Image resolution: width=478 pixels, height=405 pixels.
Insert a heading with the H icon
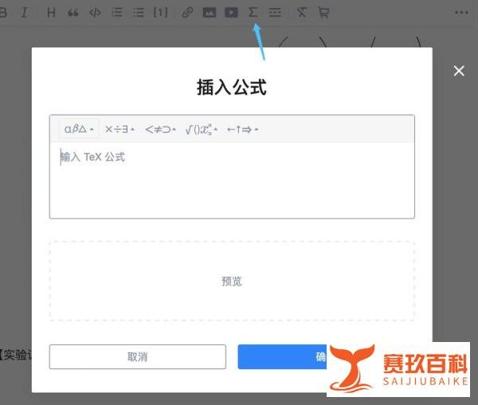(51, 13)
